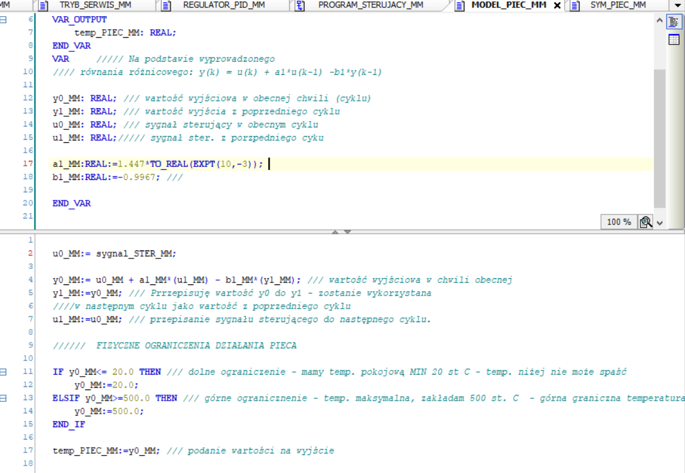Screen dimensions: 685x473
Task: Click the 'y1_MM:=y0_MM;' assignment
Action: (x=87, y=293)
